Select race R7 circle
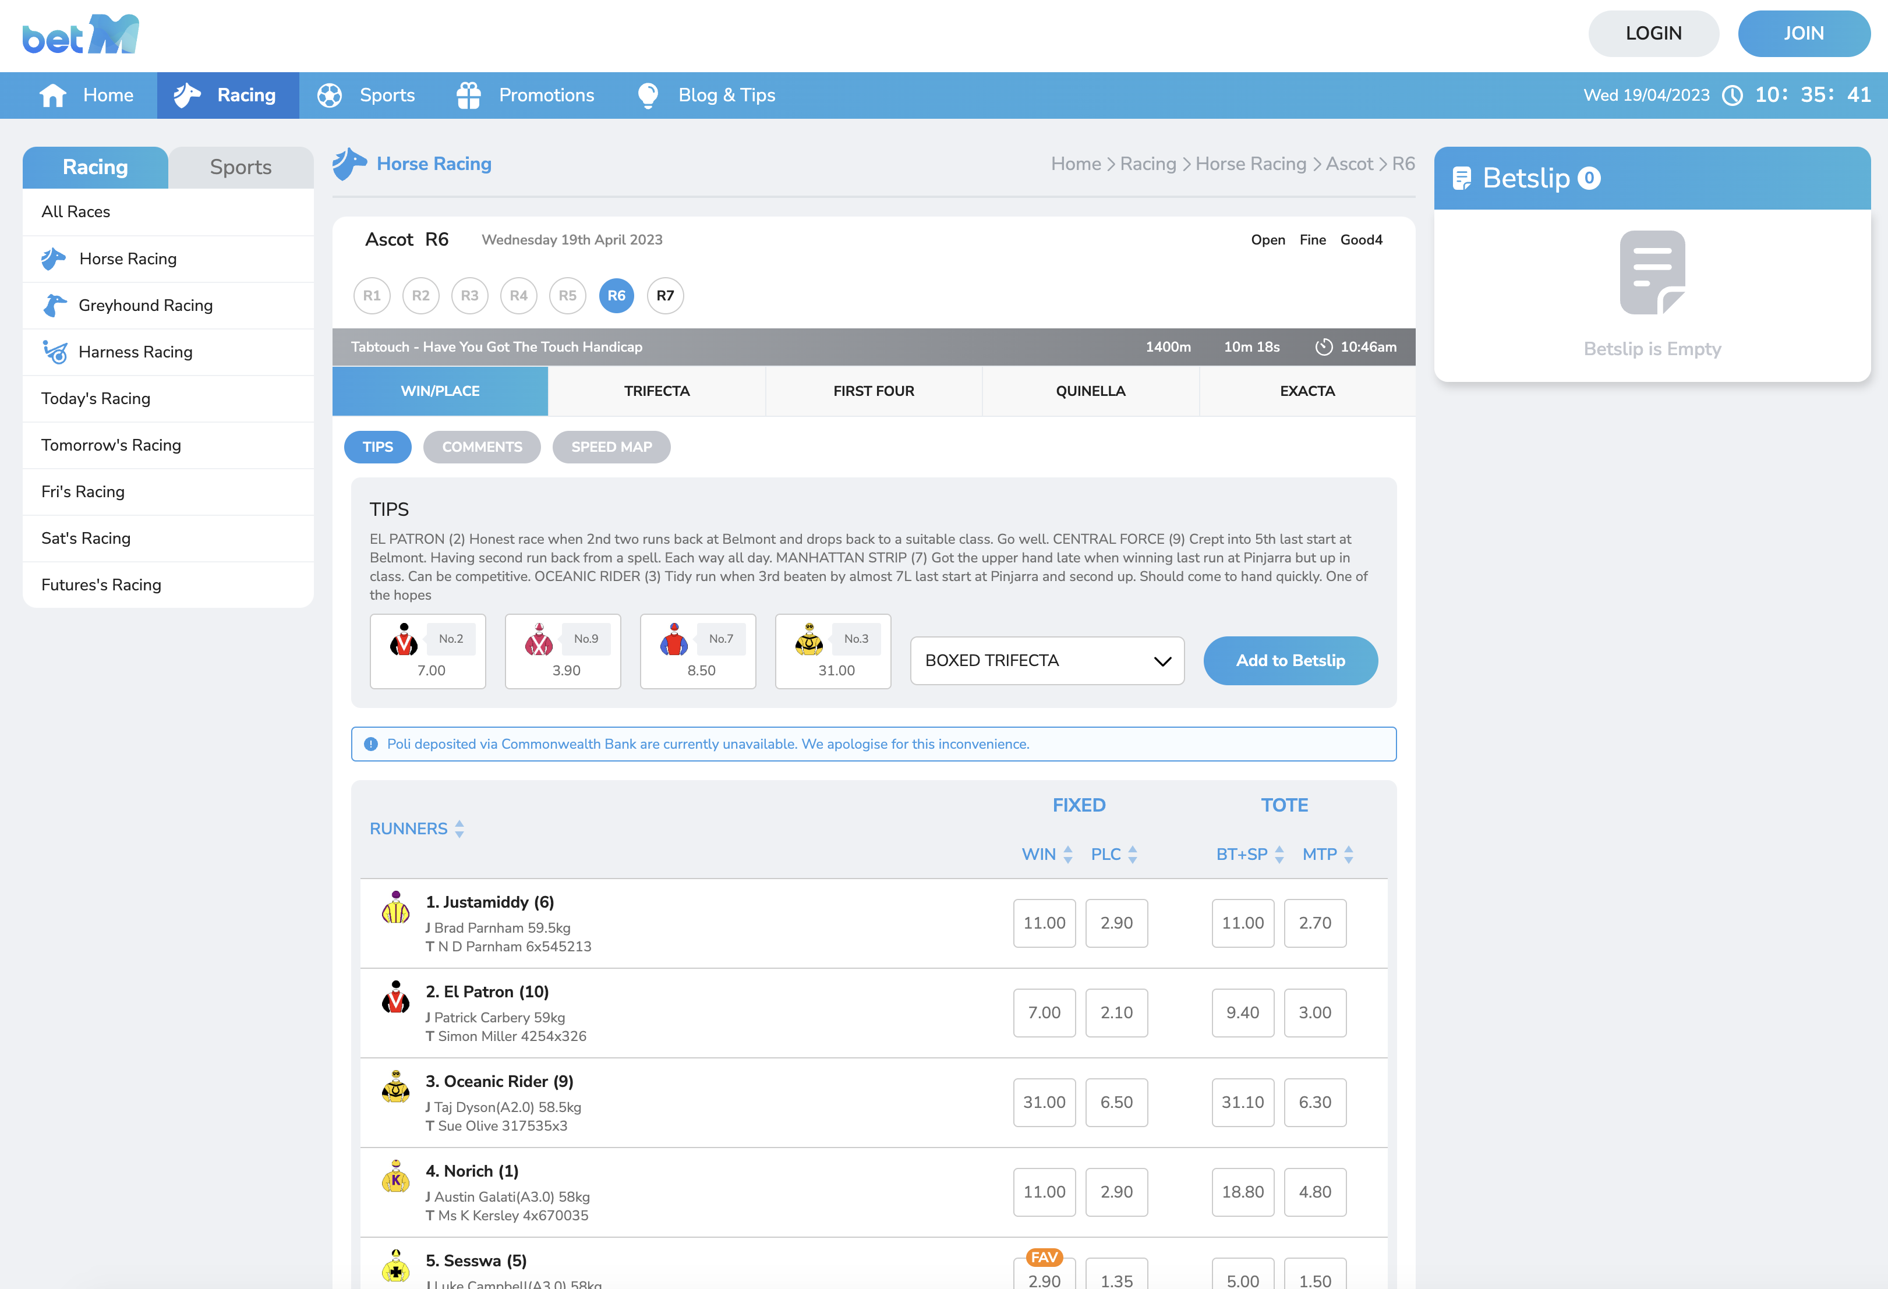This screenshot has height=1289, width=1888. [x=664, y=296]
